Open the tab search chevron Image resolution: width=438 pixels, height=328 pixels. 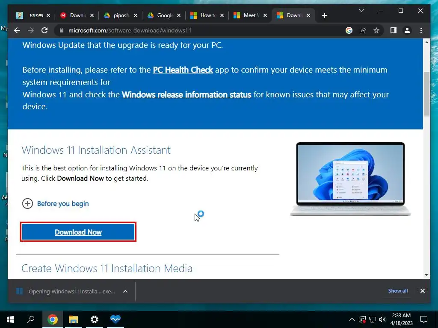click(361, 11)
